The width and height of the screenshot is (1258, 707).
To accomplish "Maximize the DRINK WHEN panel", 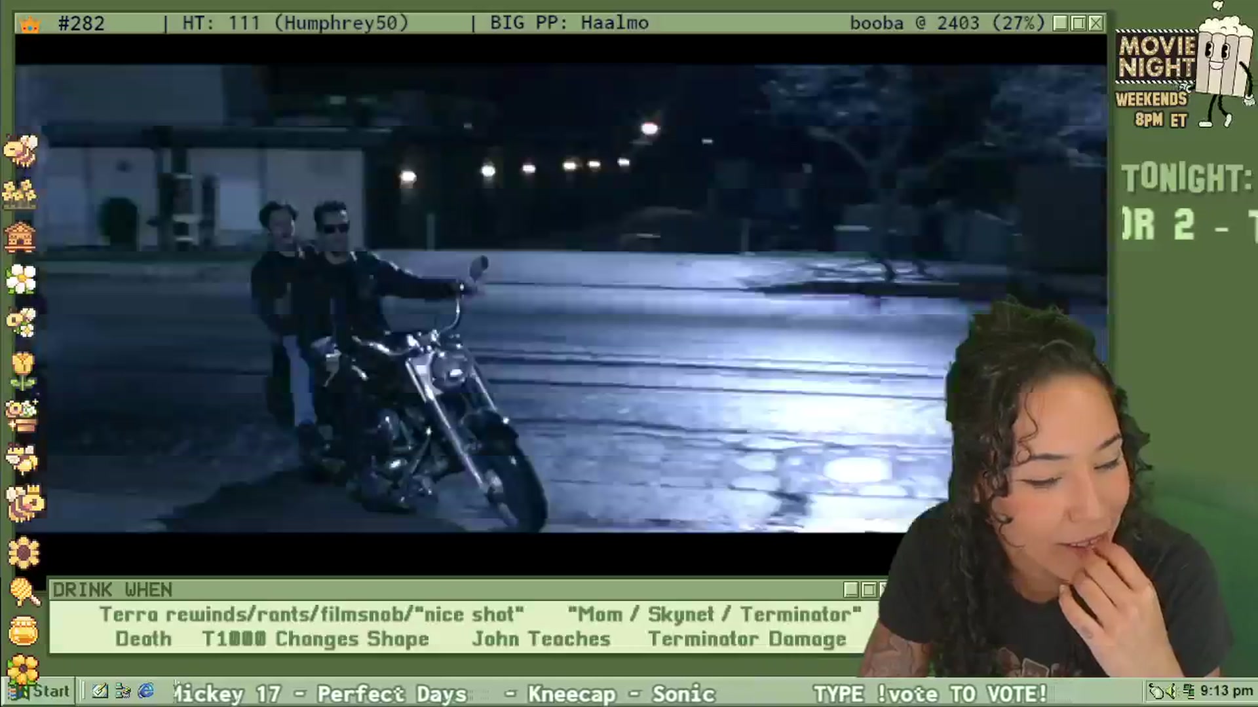I will [x=869, y=590].
